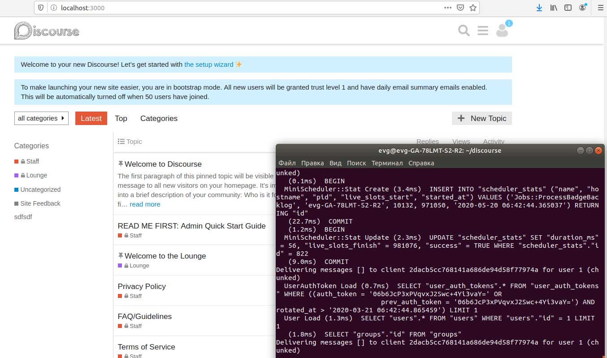
Task: Click the New Topic button
Action: (x=482, y=118)
